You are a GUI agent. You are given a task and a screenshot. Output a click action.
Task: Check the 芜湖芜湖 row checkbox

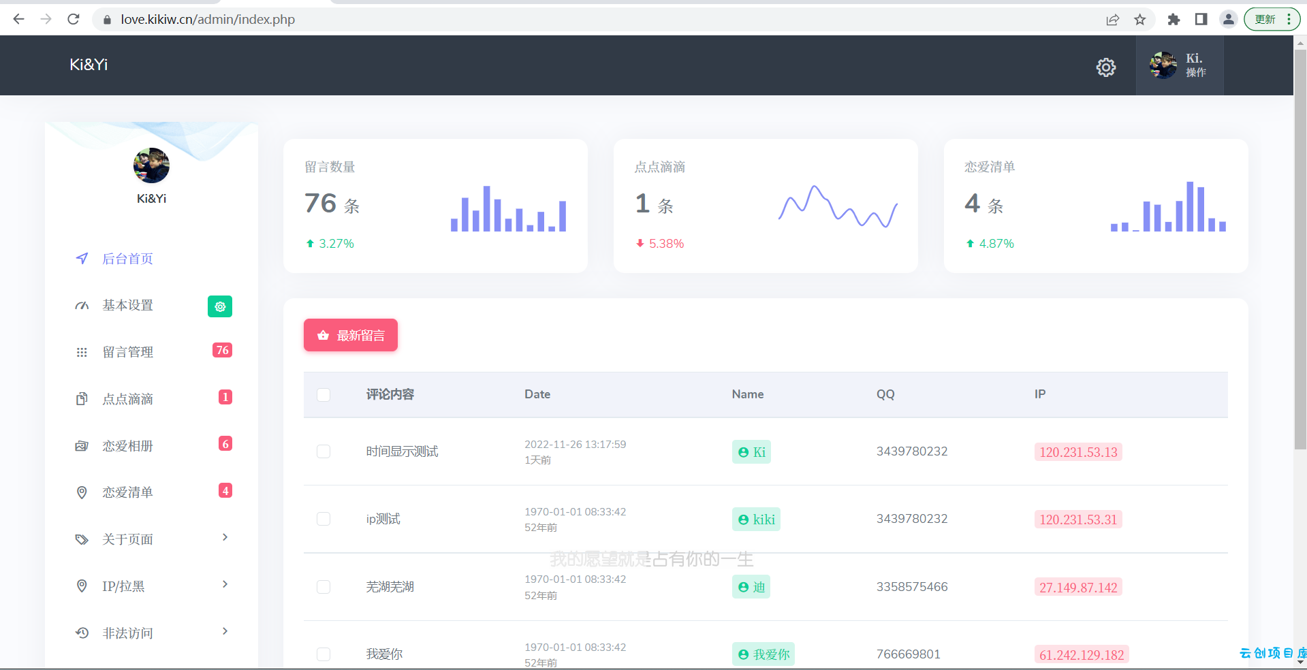pos(324,587)
